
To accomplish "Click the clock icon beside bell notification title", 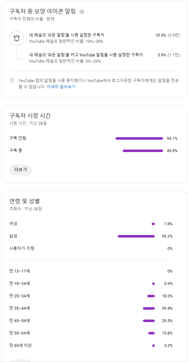I will 82,12.
